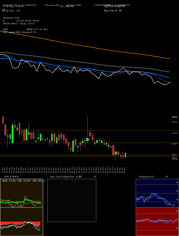Open the ADX indicator chart panel
Screen dimensions: 179x236
tap(21, 193)
